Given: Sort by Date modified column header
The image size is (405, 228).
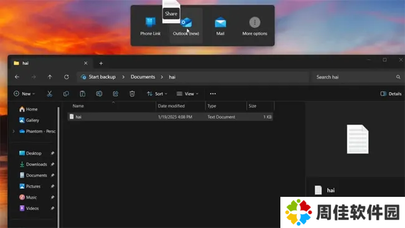Looking at the screenshot, I should [181, 106].
